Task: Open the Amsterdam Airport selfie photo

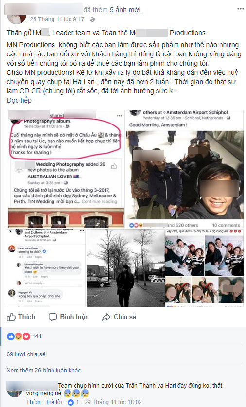Action: (x=185, y=169)
